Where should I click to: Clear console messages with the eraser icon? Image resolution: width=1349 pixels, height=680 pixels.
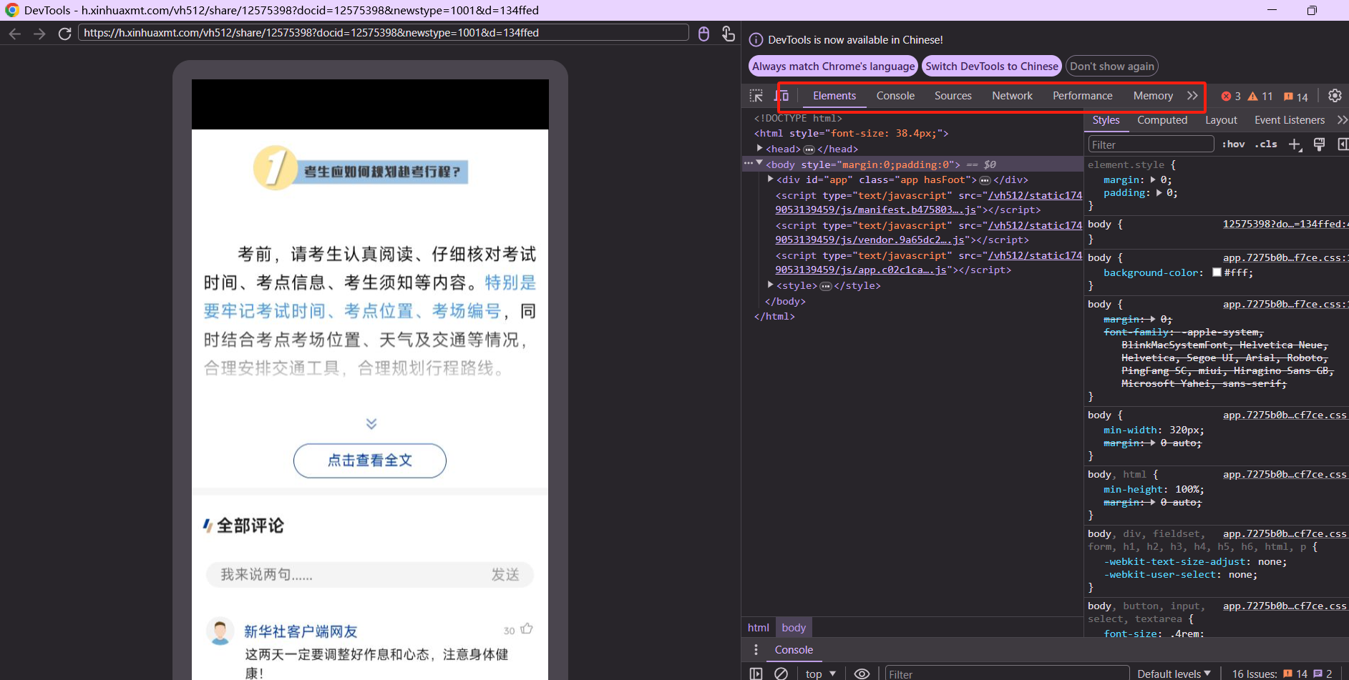coord(781,673)
